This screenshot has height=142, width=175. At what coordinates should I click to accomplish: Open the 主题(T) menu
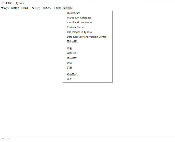pyautogui.click(x=57, y=8)
